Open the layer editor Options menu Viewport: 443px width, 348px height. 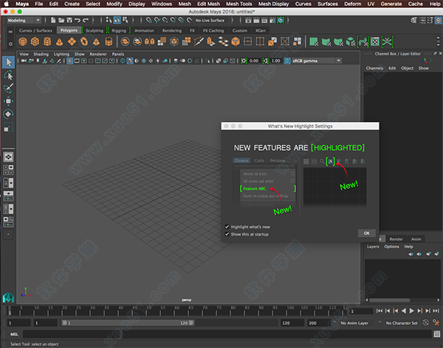391,247
